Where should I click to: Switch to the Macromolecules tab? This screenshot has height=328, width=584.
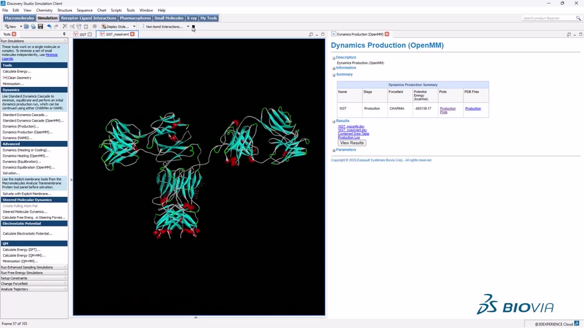(19, 18)
